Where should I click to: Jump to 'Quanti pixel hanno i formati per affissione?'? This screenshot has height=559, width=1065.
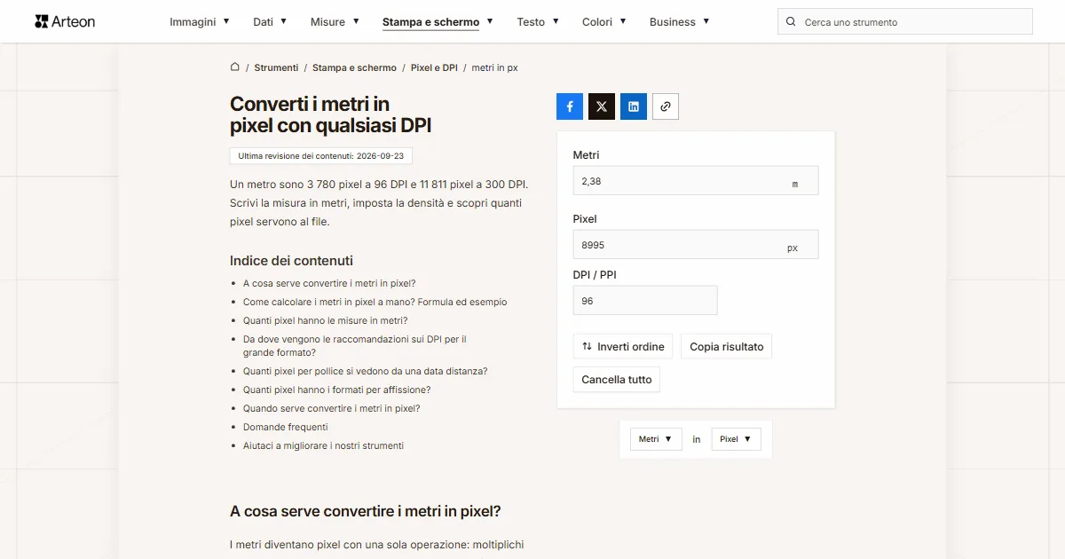[337, 390]
